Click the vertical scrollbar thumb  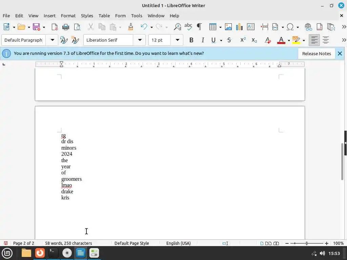pos(342,161)
